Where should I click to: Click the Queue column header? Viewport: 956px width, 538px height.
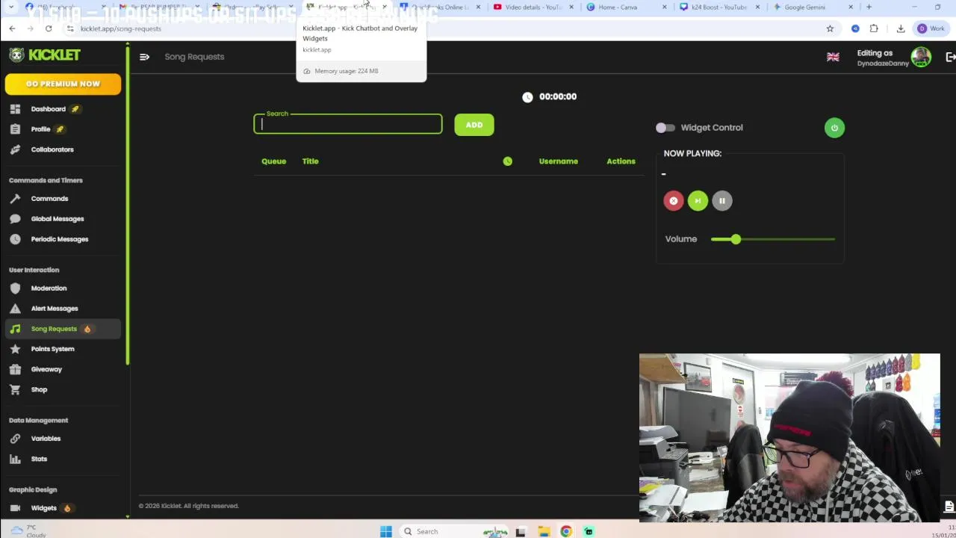tap(273, 161)
